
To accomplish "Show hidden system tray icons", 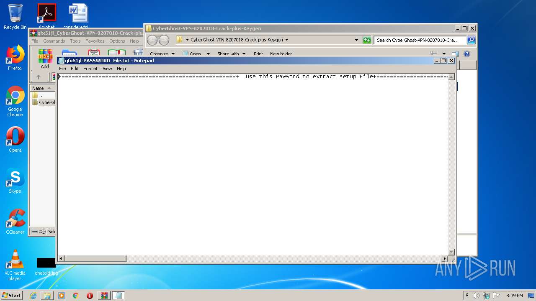I will click(x=467, y=296).
